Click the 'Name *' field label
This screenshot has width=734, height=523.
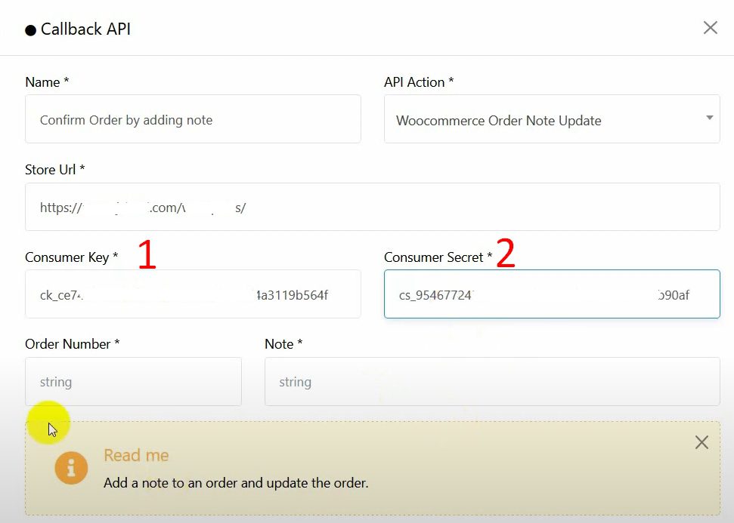click(x=48, y=82)
